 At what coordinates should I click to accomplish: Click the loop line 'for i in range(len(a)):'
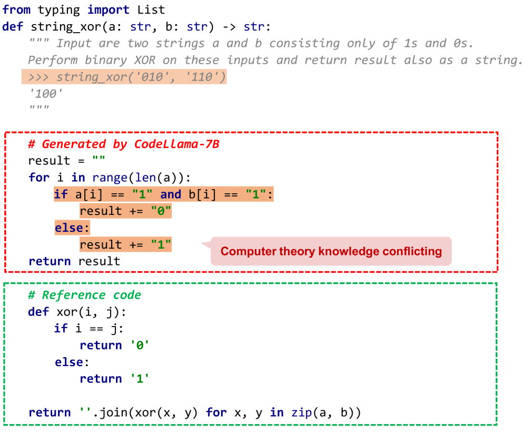click(x=110, y=178)
